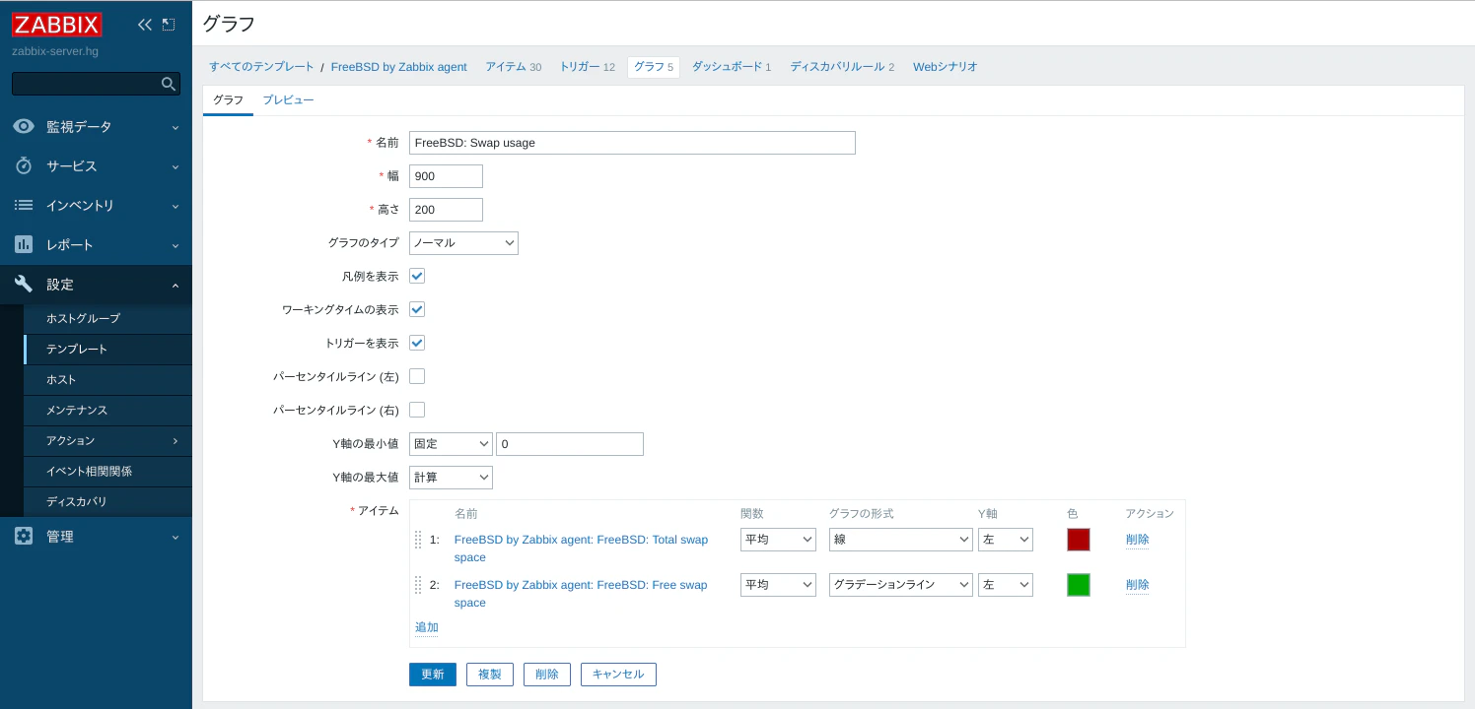This screenshot has height=709, width=1475.
Task: Open the トリガー 12 tab
Action: tap(587, 67)
